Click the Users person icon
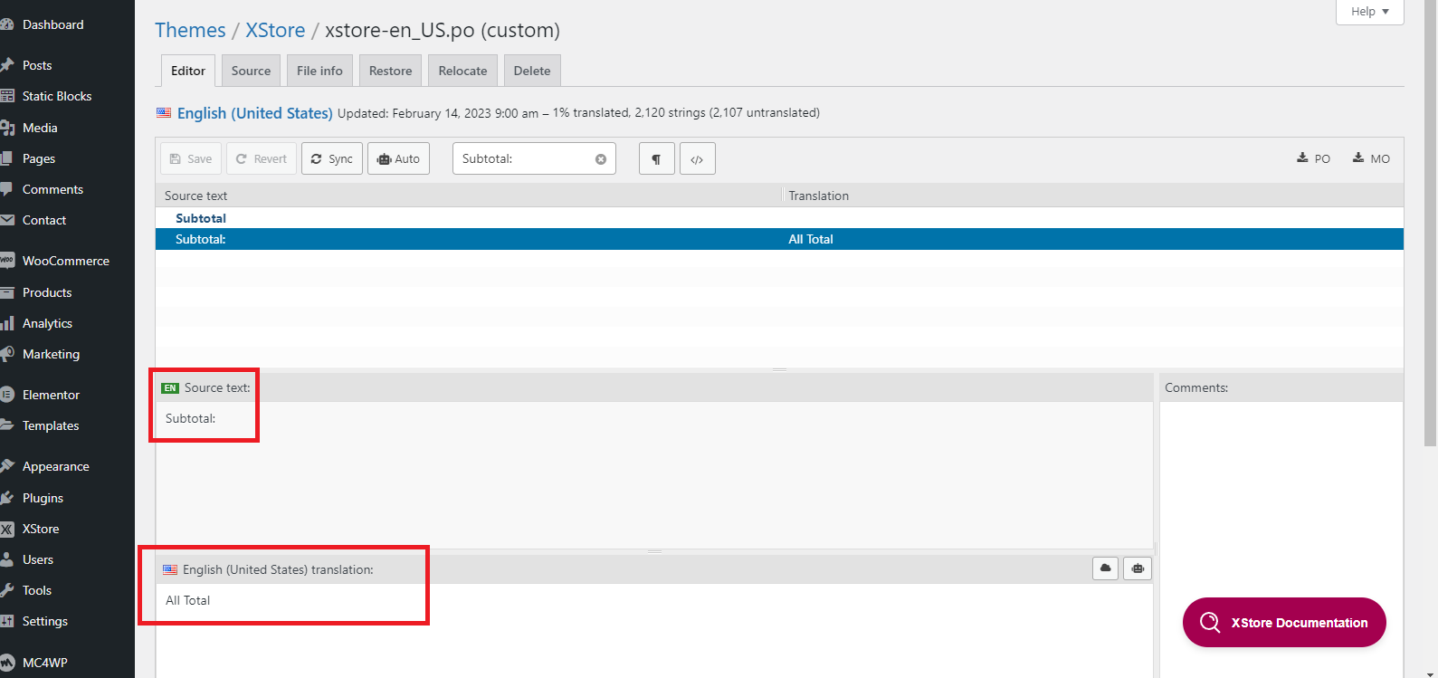The width and height of the screenshot is (1438, 678). [x=7, y=559]
